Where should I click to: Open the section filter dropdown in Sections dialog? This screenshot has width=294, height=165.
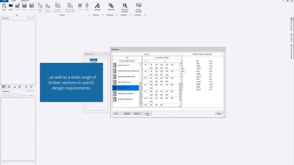click(162, 58)
